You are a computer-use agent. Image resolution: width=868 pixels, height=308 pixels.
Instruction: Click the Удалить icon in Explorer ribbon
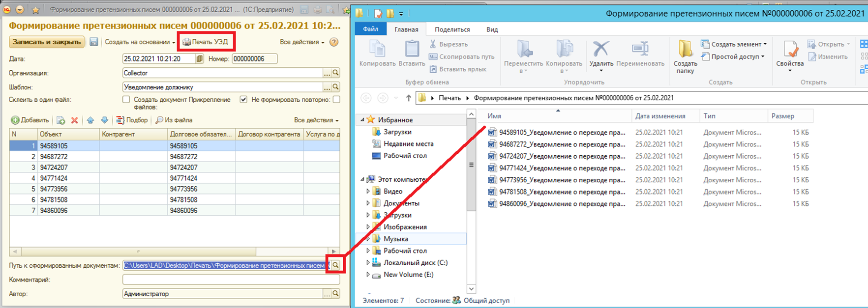click(601, 54)
